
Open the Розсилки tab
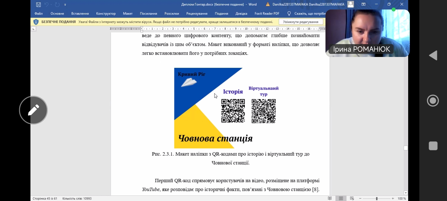tap(172, 13)
